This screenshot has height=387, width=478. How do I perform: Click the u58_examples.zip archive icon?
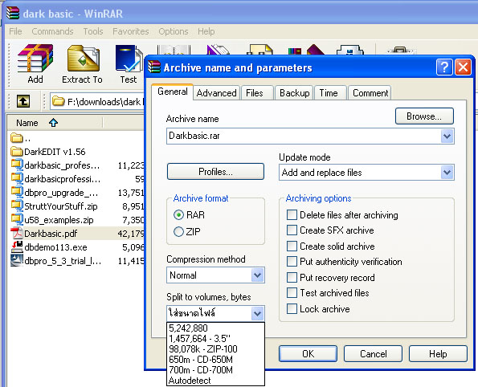tap(17, 219)
